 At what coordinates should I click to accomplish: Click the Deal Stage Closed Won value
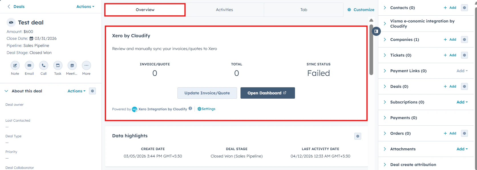pos(41,53)
